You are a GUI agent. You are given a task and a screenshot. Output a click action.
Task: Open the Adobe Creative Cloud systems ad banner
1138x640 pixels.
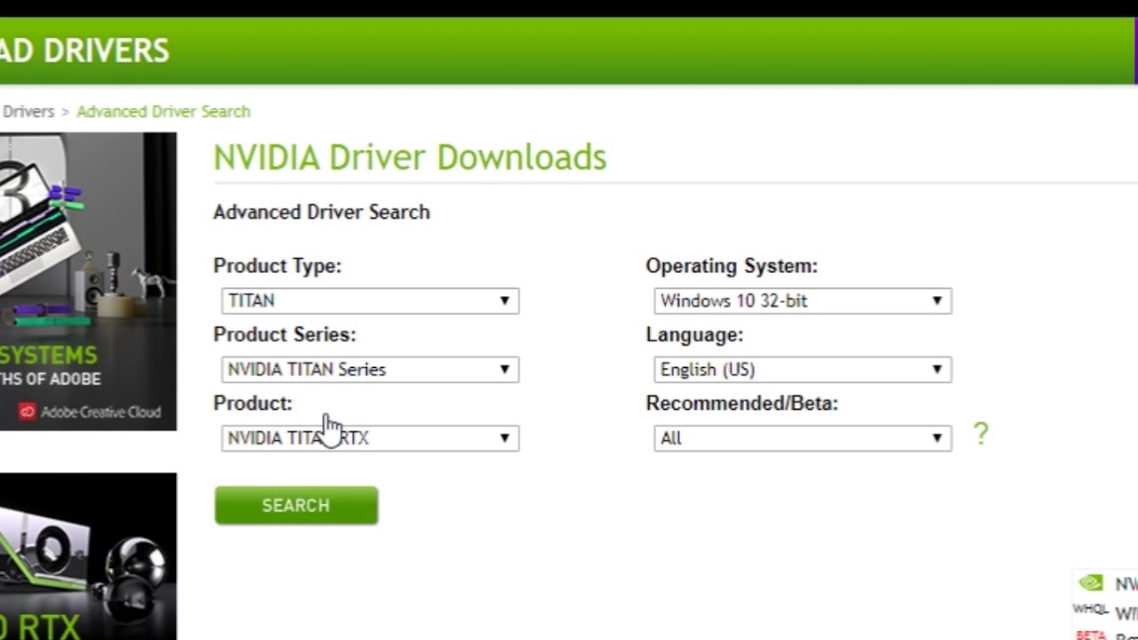point(88,281)
